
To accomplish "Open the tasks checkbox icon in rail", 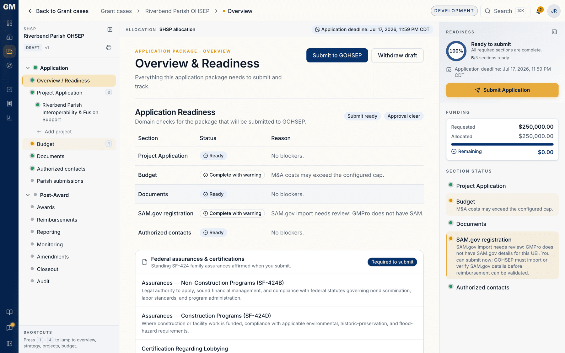I will 9,89.
